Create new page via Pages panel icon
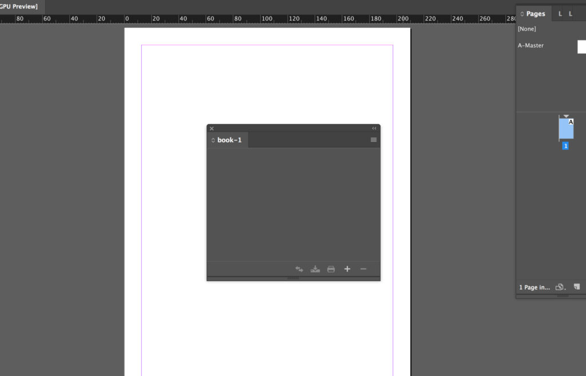Image resolution: width=586 pixels, height=376 pixels. pos(577,287)
